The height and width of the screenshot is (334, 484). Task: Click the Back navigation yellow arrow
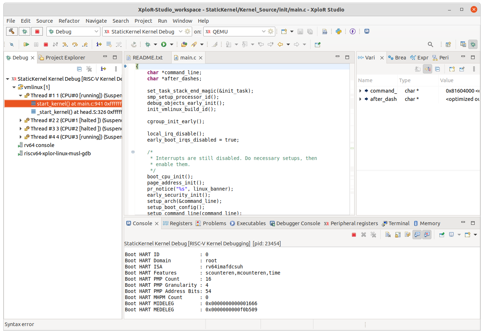(280, 44)
